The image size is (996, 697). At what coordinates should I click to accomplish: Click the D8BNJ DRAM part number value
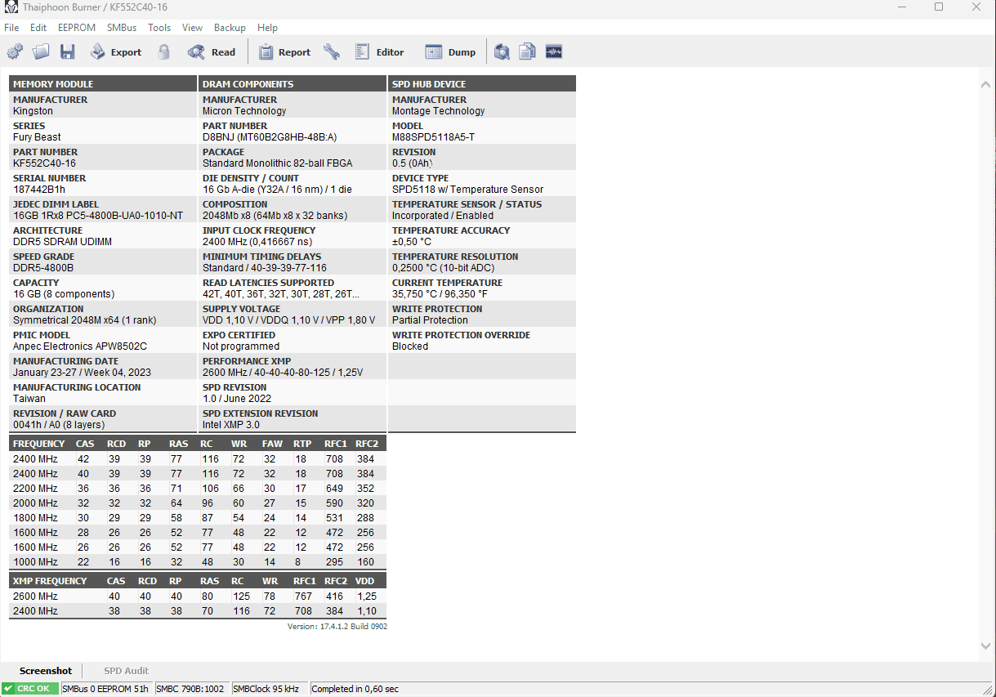pos(270,137)
